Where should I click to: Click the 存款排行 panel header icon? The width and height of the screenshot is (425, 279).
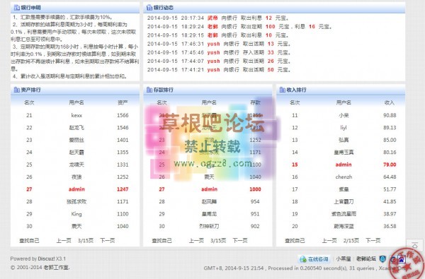[x=149, y=90]
